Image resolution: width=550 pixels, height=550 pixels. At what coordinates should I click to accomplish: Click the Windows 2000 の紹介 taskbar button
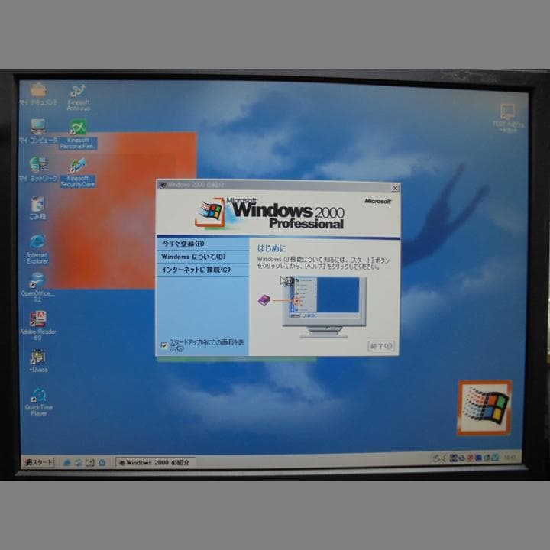coord(155,463)
